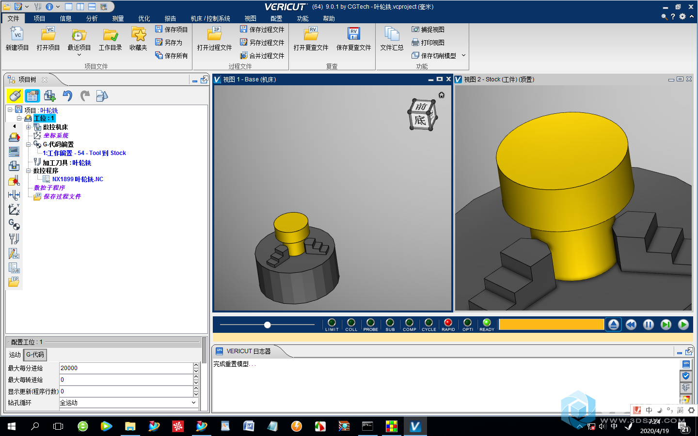Click 保存复查文件 RV disk icon
The height and width of the screenshot is (436, 698).
coord(354,34)
